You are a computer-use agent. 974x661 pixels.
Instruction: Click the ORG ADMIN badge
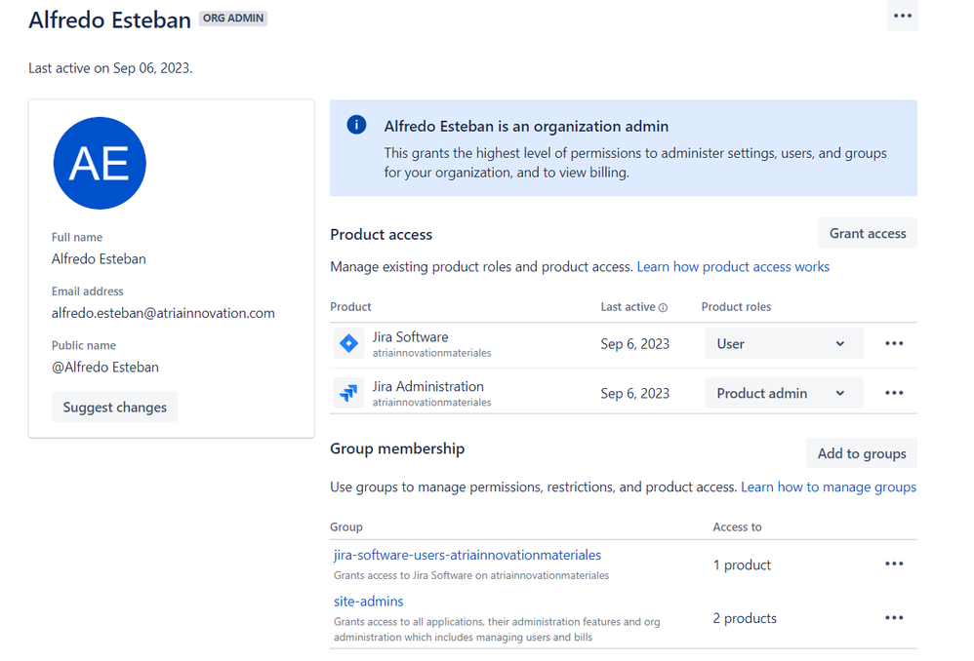[233, 18]
